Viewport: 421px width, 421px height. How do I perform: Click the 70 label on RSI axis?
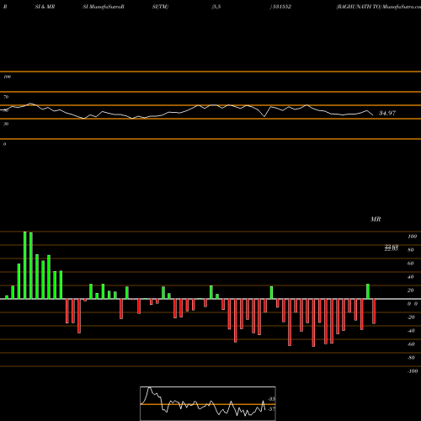coord(6,97)
